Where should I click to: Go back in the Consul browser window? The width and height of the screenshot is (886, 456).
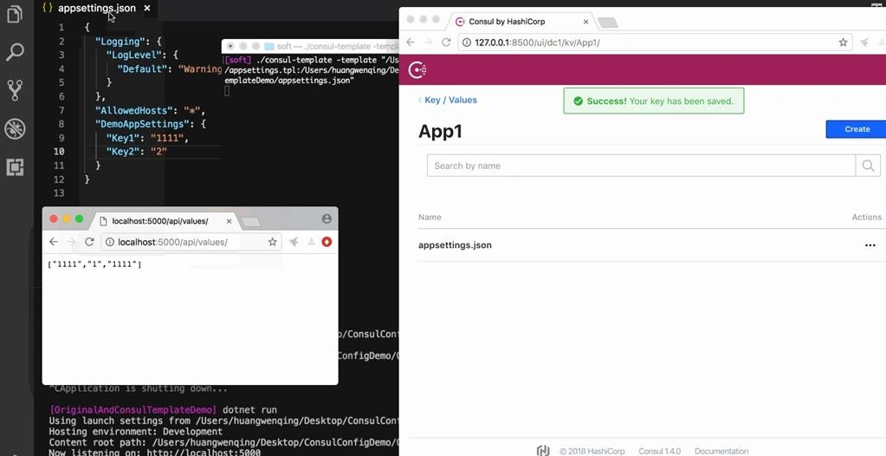click(x=411, y=42)
